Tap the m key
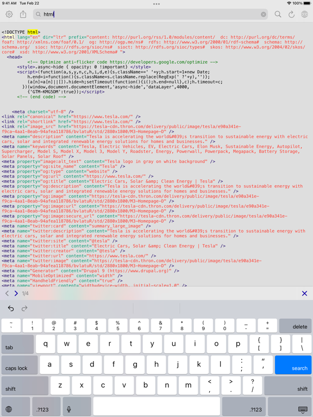Viewport: 313px width, 417px height. 188,386
